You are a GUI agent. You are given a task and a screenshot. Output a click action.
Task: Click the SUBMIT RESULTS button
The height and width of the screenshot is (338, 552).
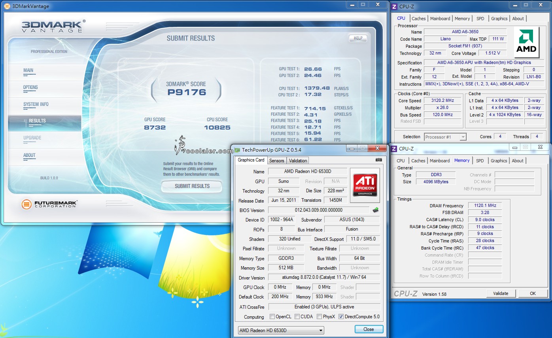tap(192, 186)
